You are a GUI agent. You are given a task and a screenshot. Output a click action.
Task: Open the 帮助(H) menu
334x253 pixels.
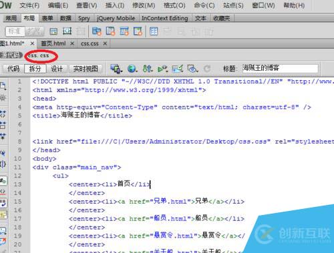[x=294, y=5]
